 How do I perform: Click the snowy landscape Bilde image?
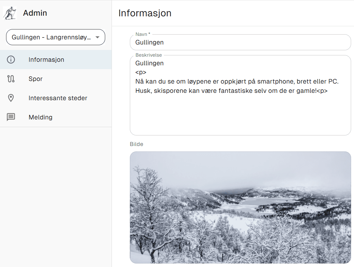(x=240, y=207)
